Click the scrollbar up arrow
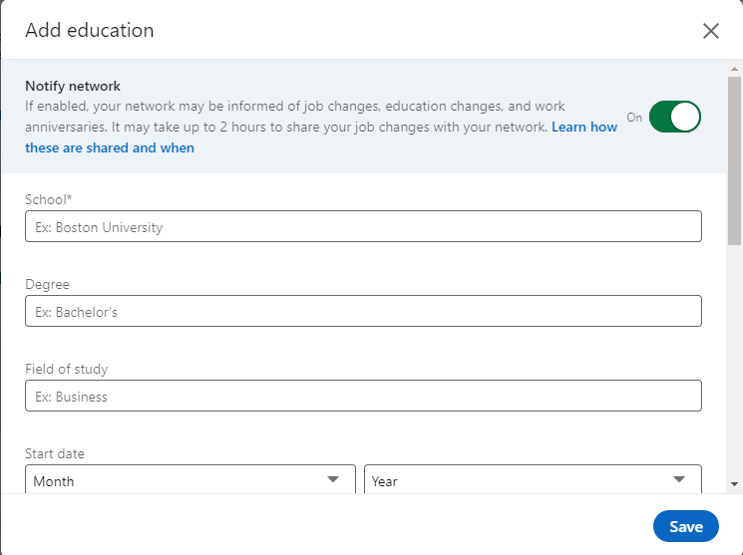The image size is (743, 555). (734, 69)
